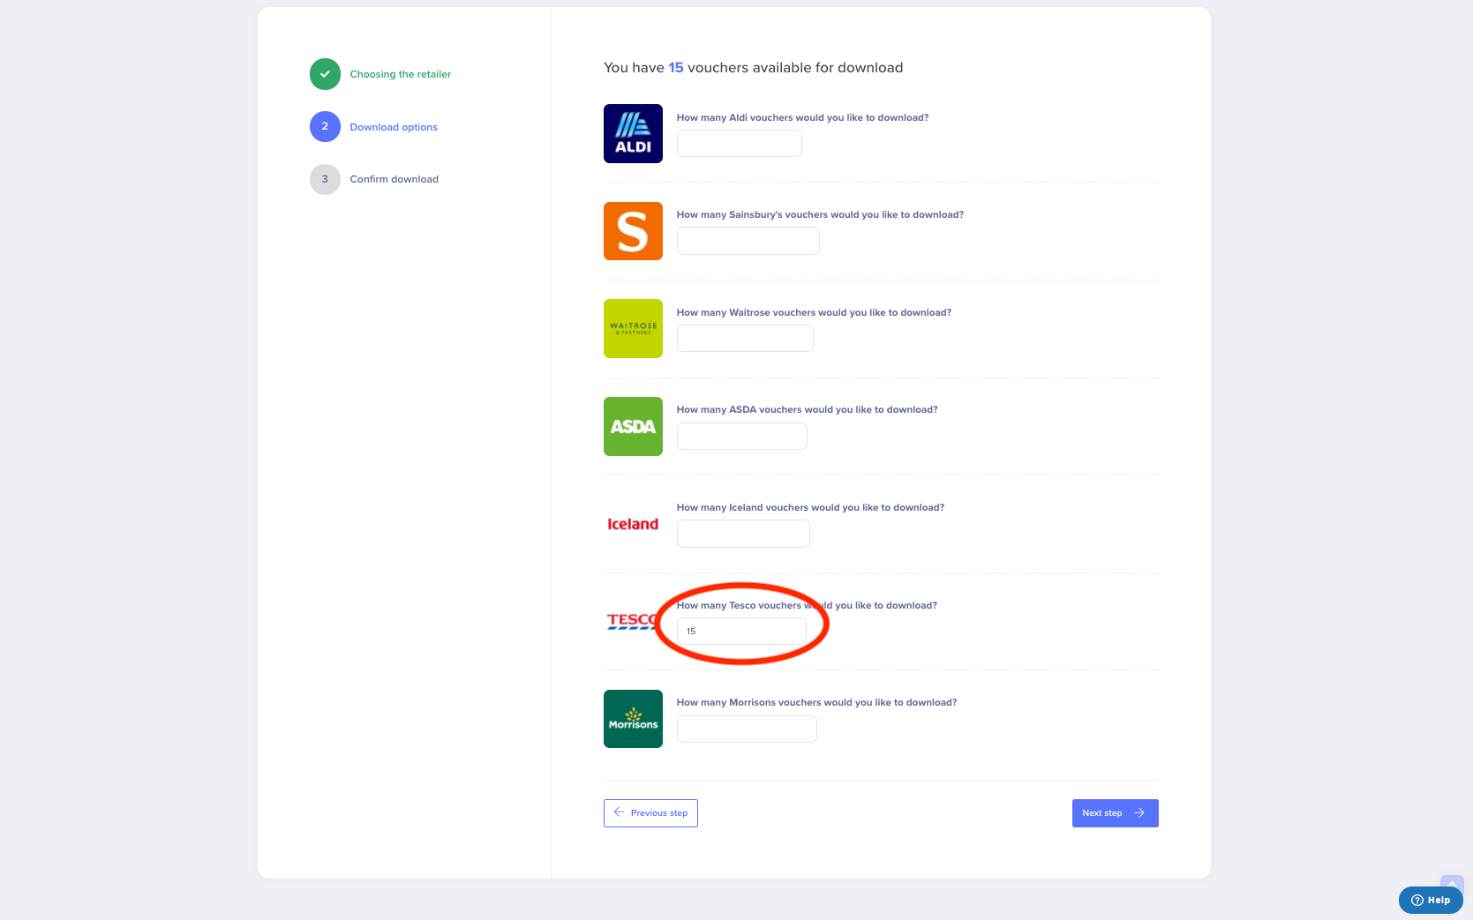This screenshot has height=920, width=1473.
Task: Focus the Iceland vouchers quantity field
Action: pos(743,534)
